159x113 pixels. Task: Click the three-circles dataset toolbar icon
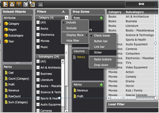tap(12, 4)
